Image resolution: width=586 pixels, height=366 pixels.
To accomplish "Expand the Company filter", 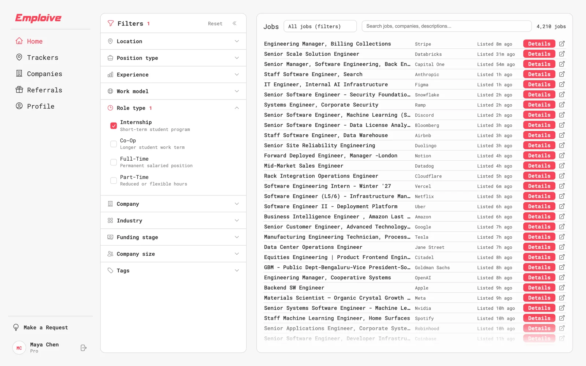I will [173, 204].
